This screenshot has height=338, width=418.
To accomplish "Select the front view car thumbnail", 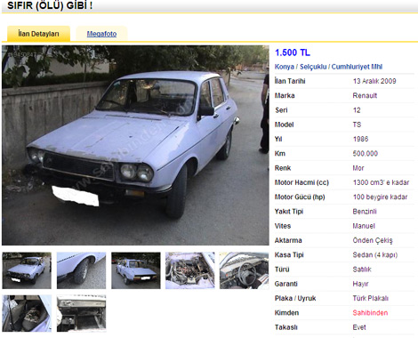I will (x=27, y=270).
